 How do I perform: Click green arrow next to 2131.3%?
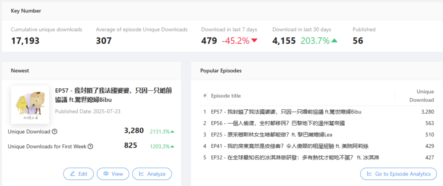(173, 131)
